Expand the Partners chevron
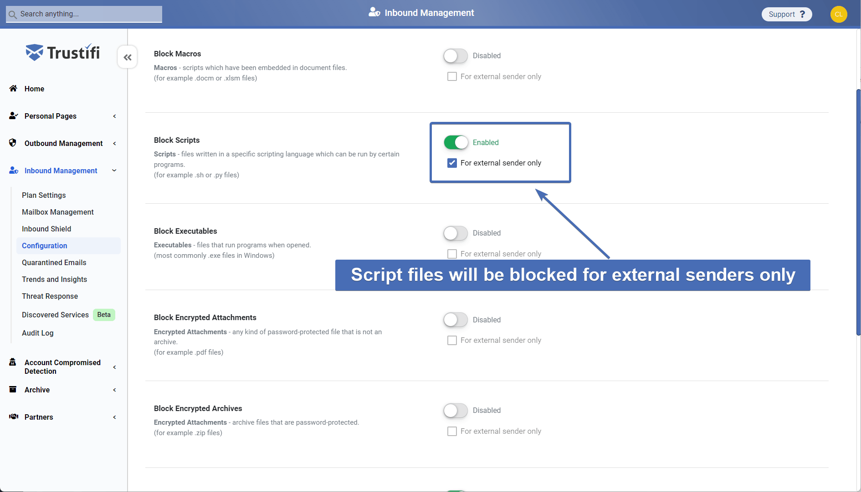Screen dimensions: 861x492 click(x=114, y=417)
